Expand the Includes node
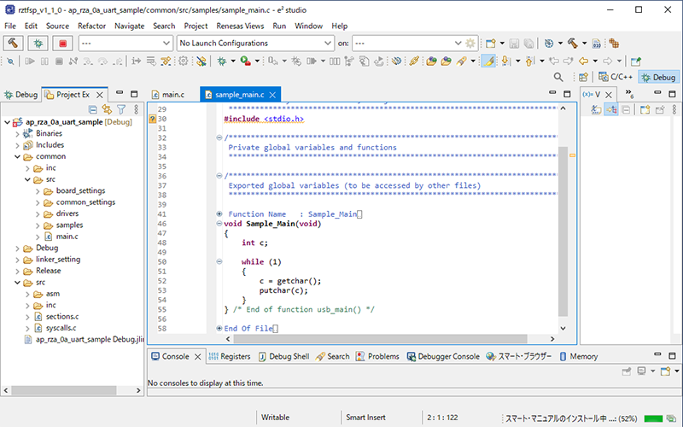This screenshot has width=683, height=427. 17,145
